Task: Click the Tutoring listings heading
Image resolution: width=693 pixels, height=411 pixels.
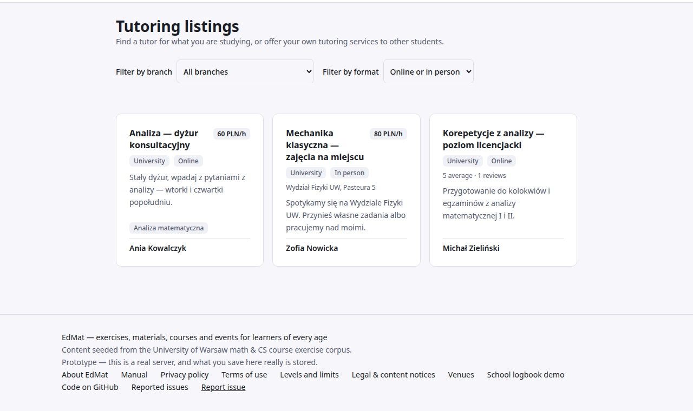Action: (x=178, y=26)
